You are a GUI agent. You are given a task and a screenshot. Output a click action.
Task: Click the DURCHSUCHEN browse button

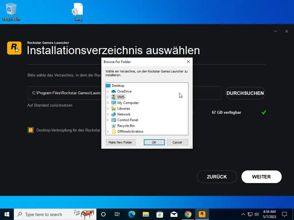245,93
